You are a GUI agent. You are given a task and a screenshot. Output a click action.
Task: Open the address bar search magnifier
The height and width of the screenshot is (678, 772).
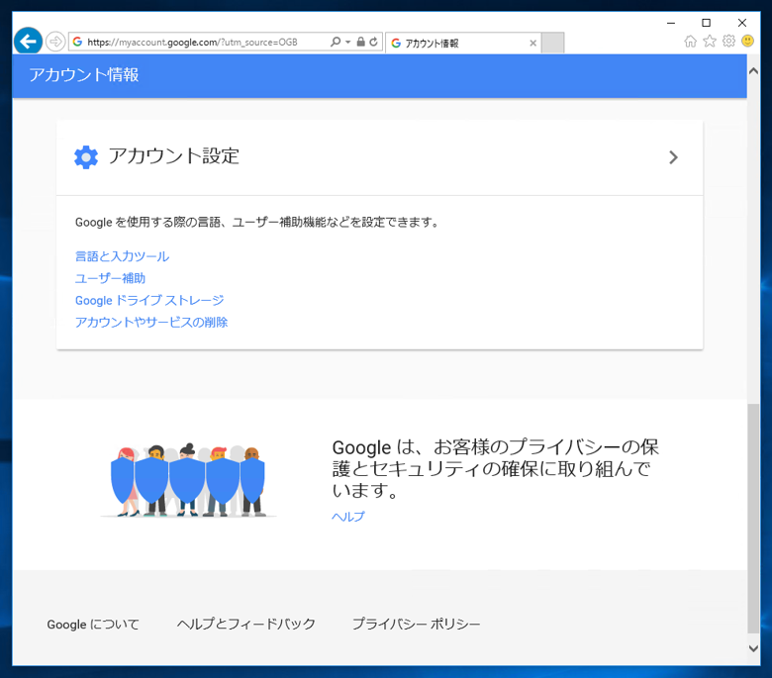pyautogui.click(x=336, y=42)
